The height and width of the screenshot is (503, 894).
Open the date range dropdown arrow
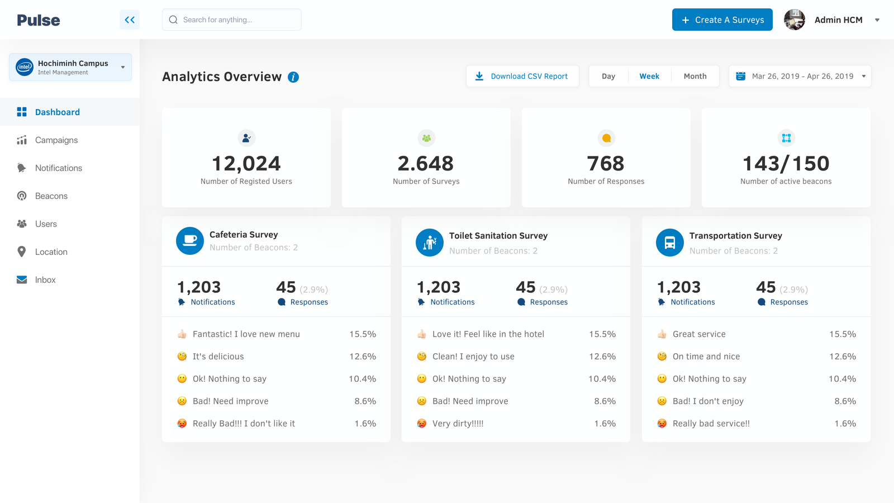coord(864,76)
